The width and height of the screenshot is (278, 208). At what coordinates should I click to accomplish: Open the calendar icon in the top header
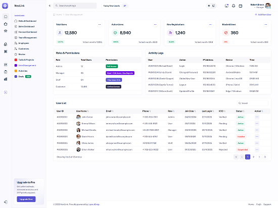[241, 6]
